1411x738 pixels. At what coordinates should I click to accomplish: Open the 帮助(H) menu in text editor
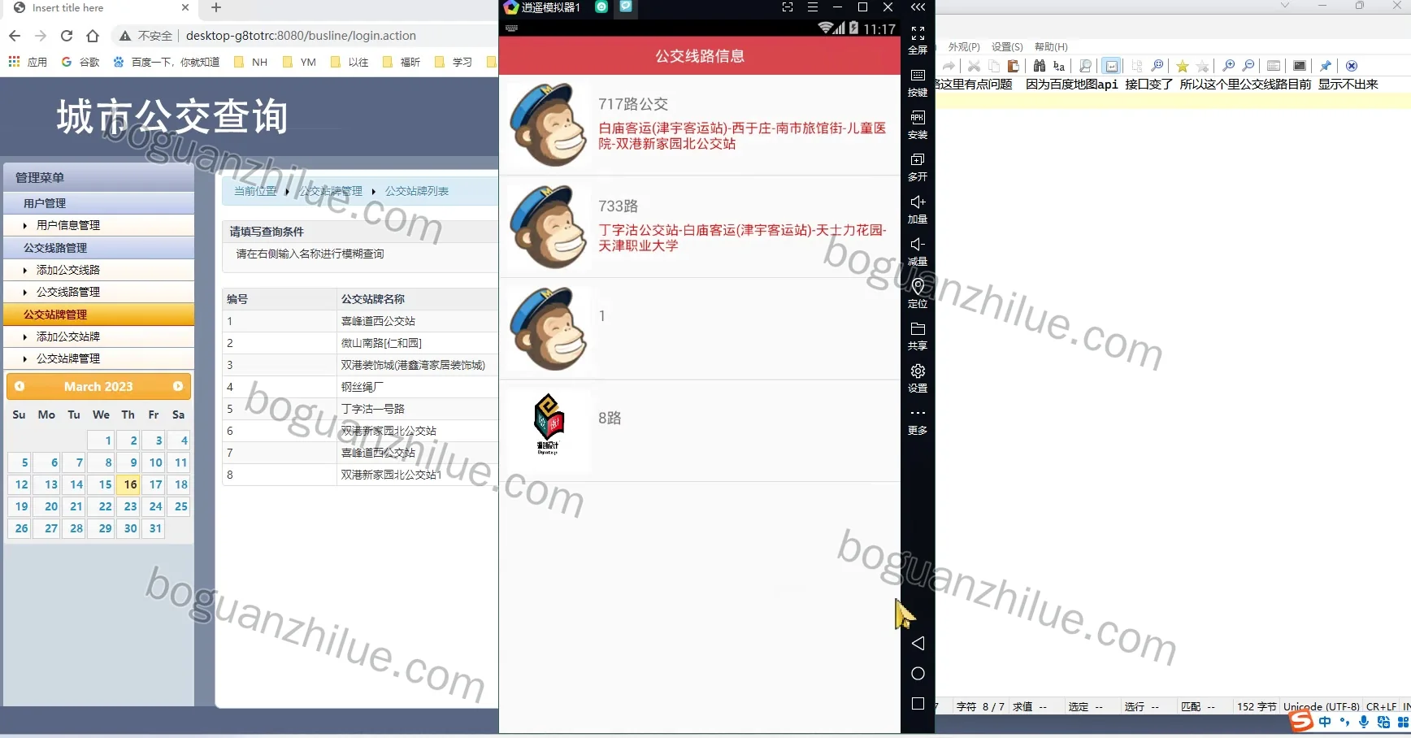click(x=1051, y=47)
